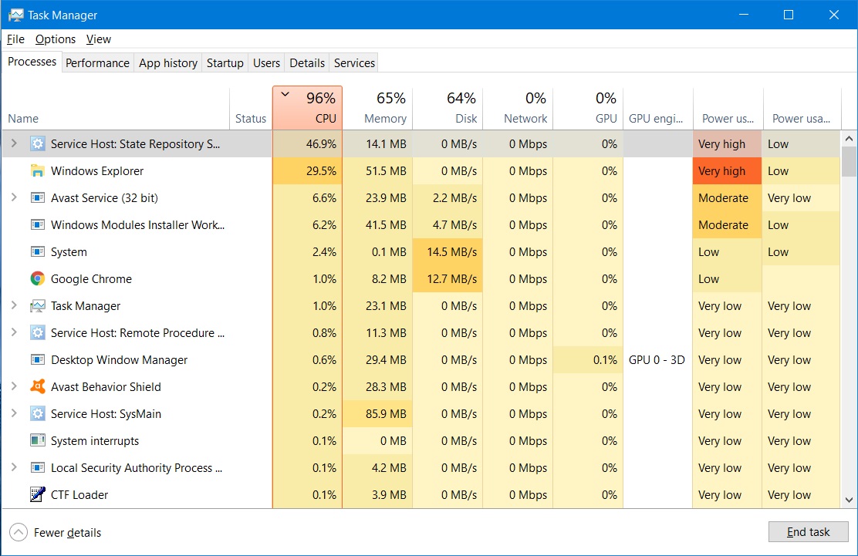Click the Desktop Window Manager icon
Image resolution: width=858 pixels, height=556 pixels.
click(x=38, y=359)
